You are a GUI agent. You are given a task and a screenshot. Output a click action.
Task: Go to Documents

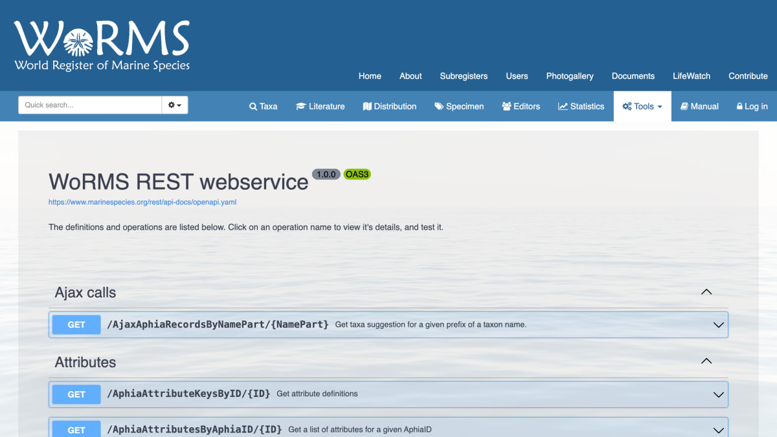[633, 76]
